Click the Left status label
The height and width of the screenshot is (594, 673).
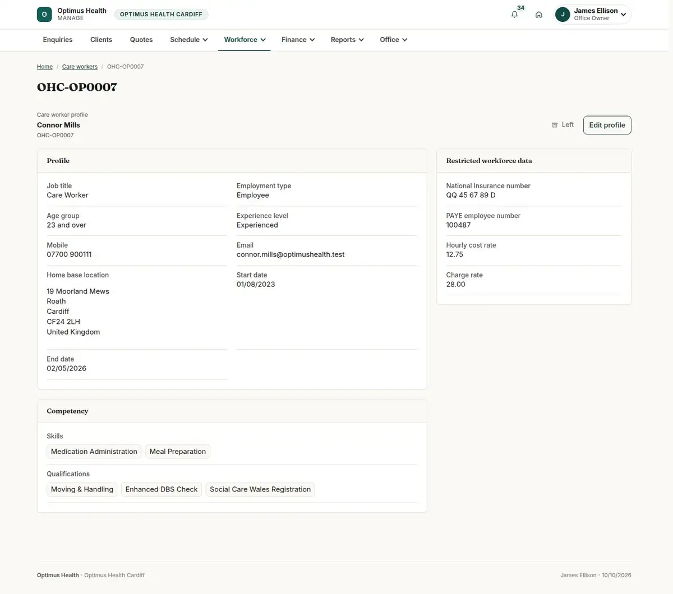568,125
